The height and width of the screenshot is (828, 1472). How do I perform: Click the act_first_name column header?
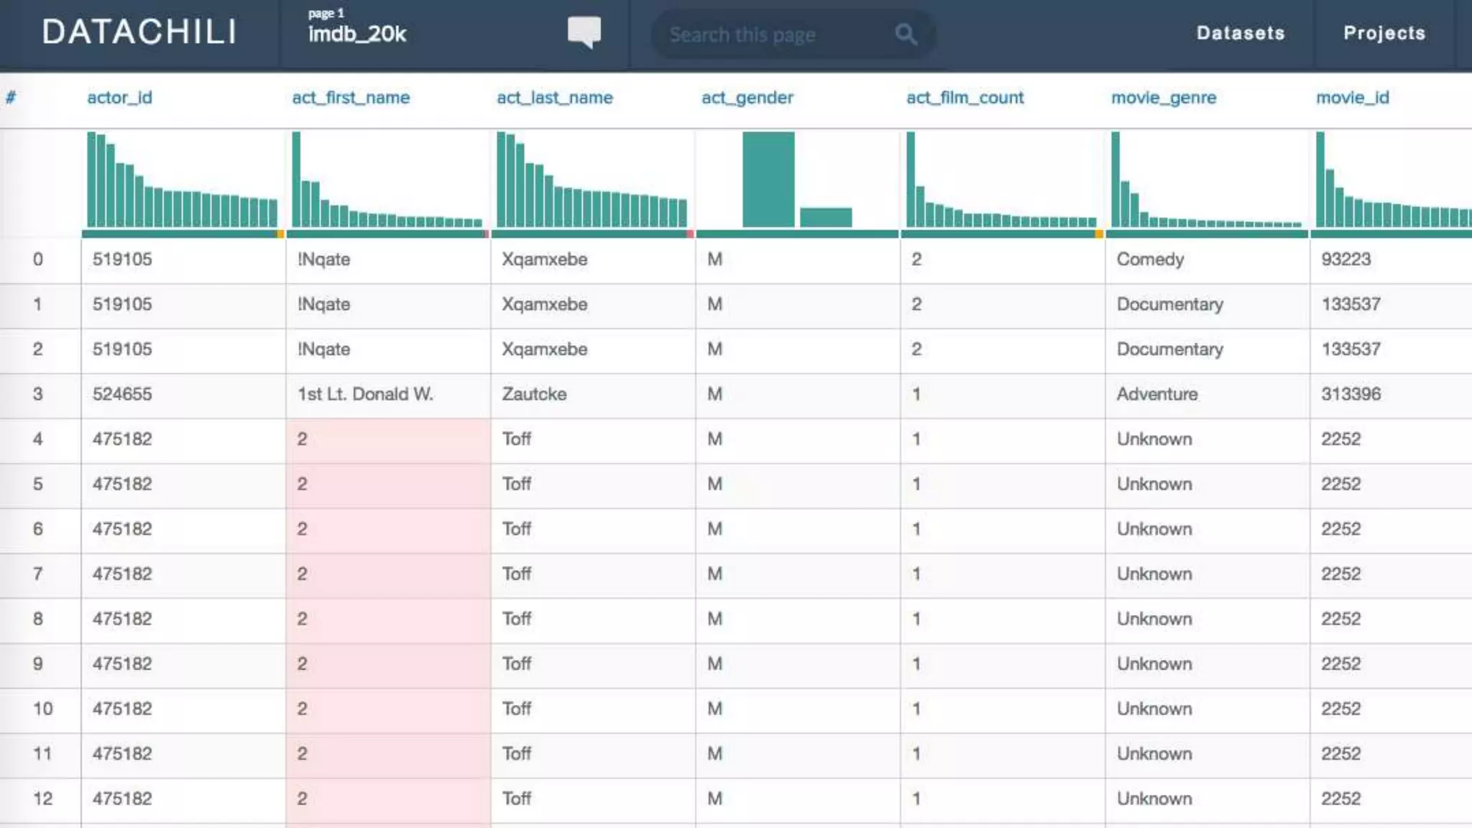pyautogui.click(x=351, y=98)
